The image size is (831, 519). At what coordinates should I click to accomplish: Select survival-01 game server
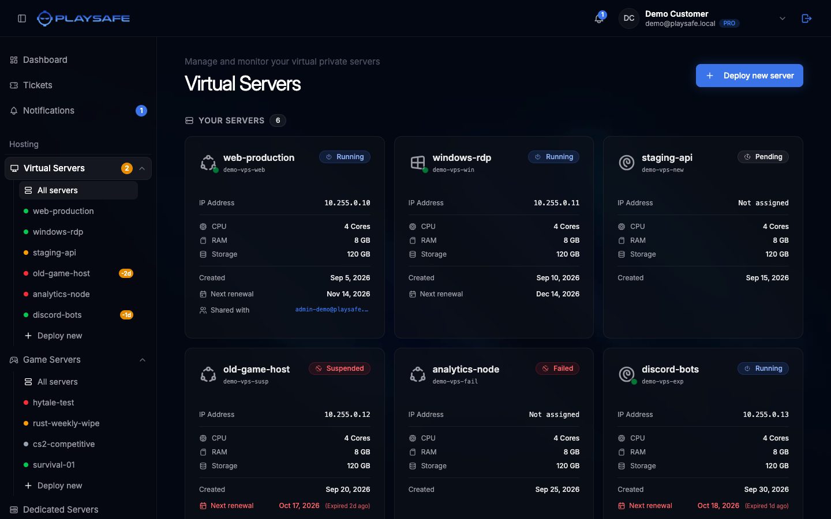click(x=78, y=465)
